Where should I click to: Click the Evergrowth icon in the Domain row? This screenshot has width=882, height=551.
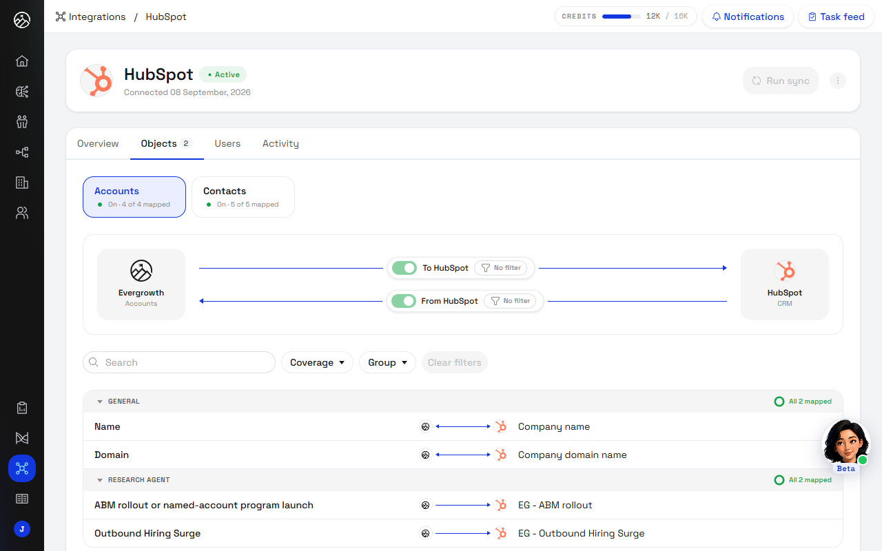tap(426, 455)
